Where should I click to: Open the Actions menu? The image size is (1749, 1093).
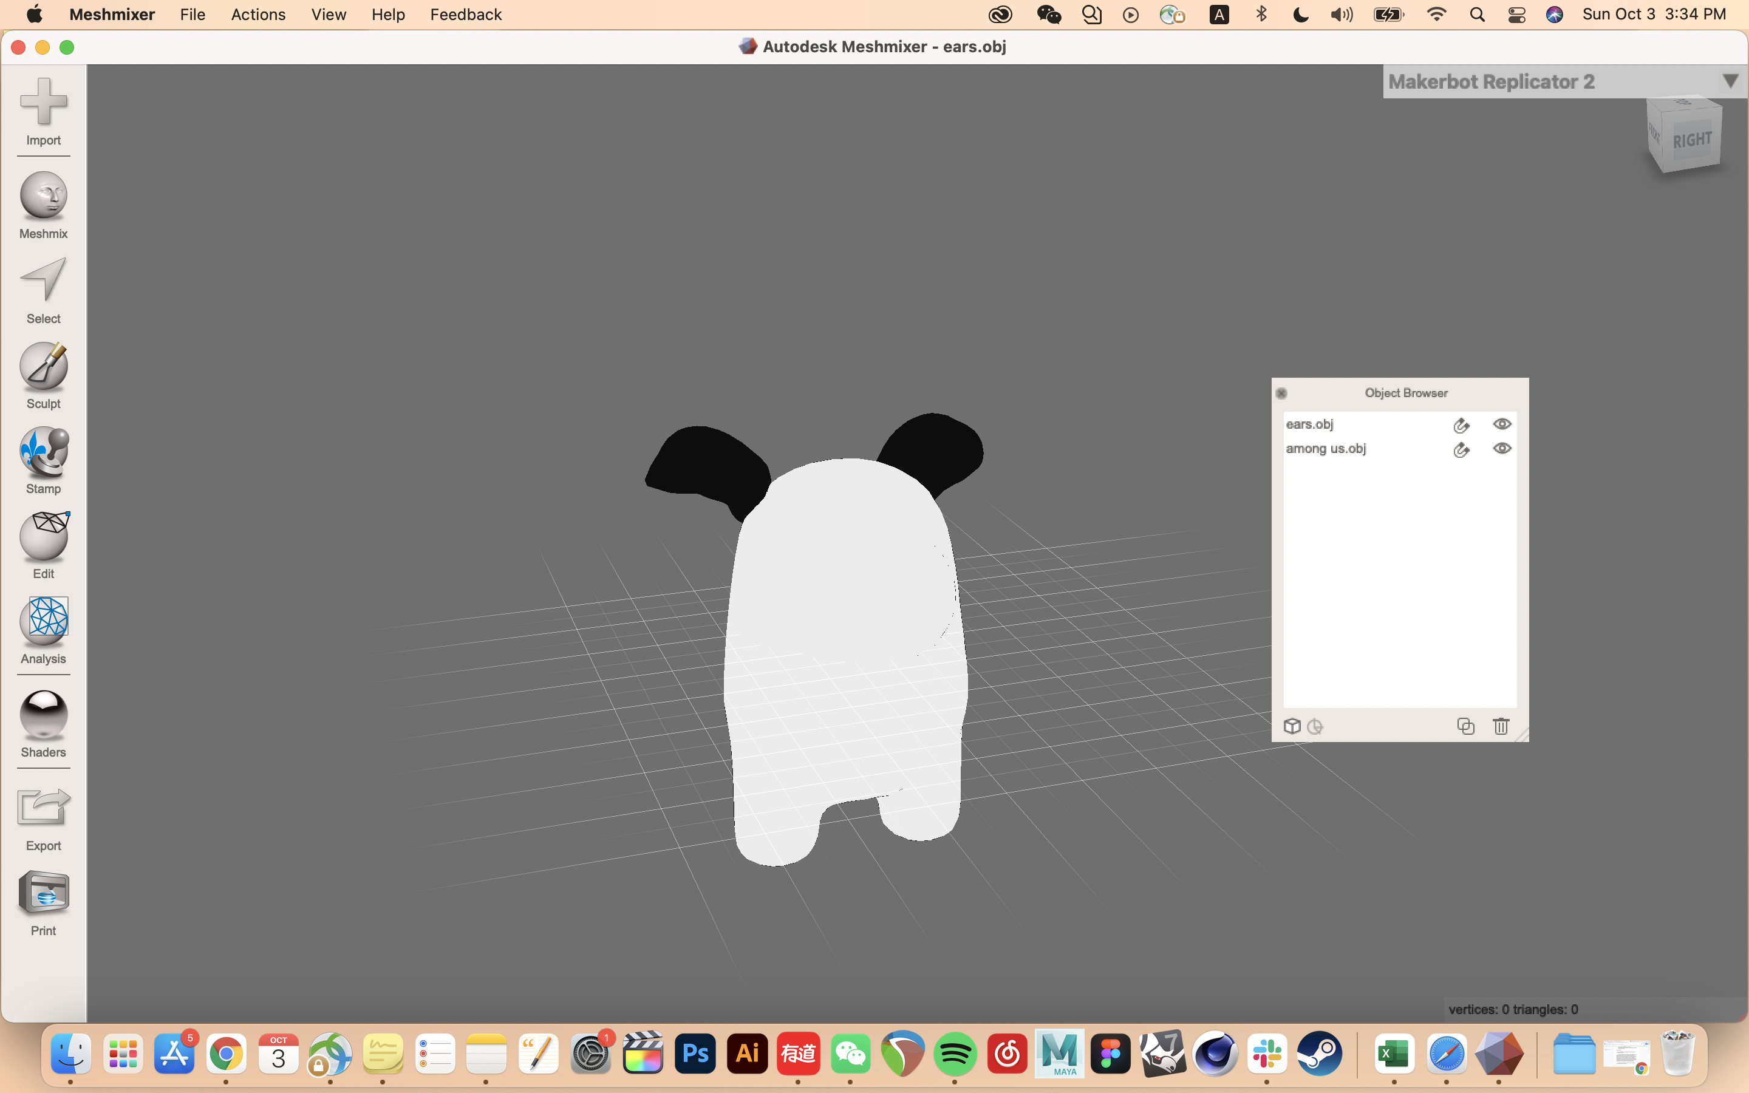tap(258, 14)
